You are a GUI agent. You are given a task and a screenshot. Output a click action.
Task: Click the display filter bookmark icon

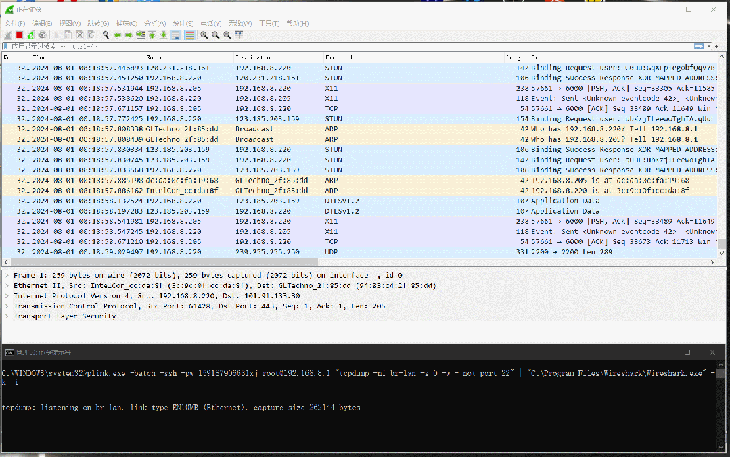tap(5, 46)
